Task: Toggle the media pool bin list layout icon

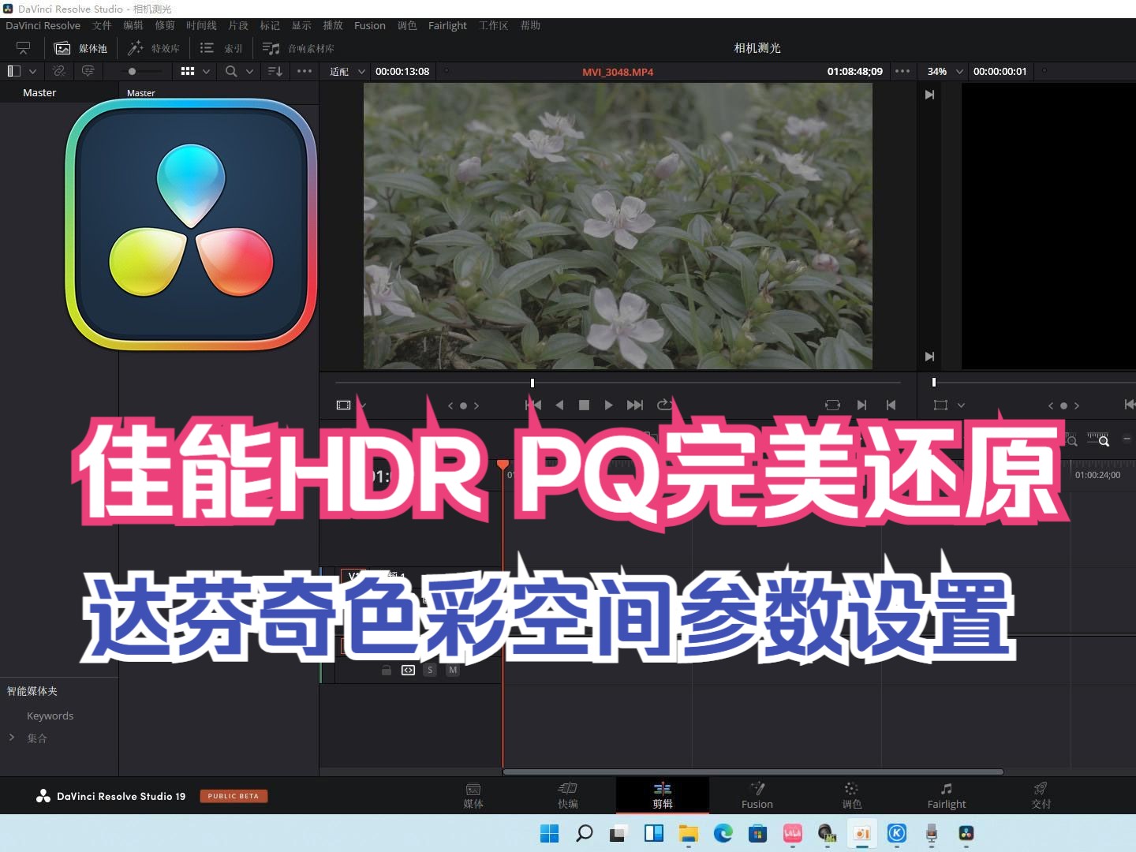Action: click(13, 71)
